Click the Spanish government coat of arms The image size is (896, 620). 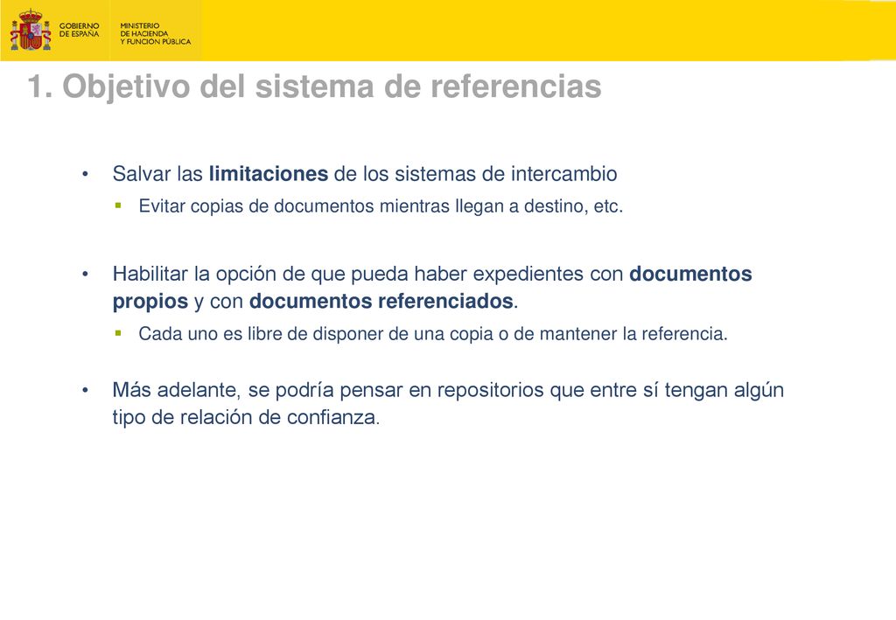point(31,31)
